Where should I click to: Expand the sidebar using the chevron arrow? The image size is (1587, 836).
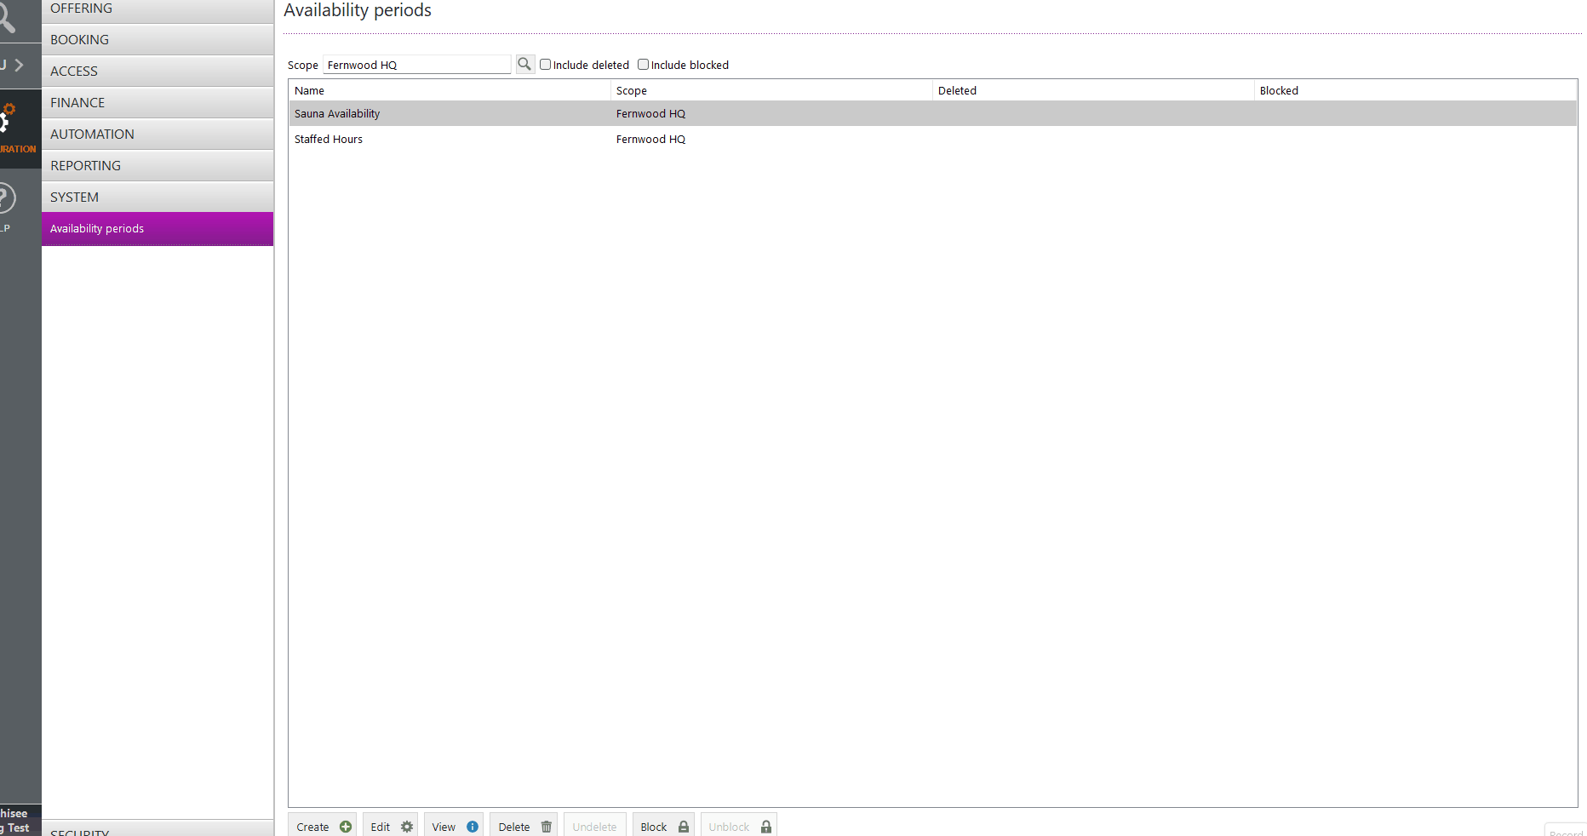point(19,64)
